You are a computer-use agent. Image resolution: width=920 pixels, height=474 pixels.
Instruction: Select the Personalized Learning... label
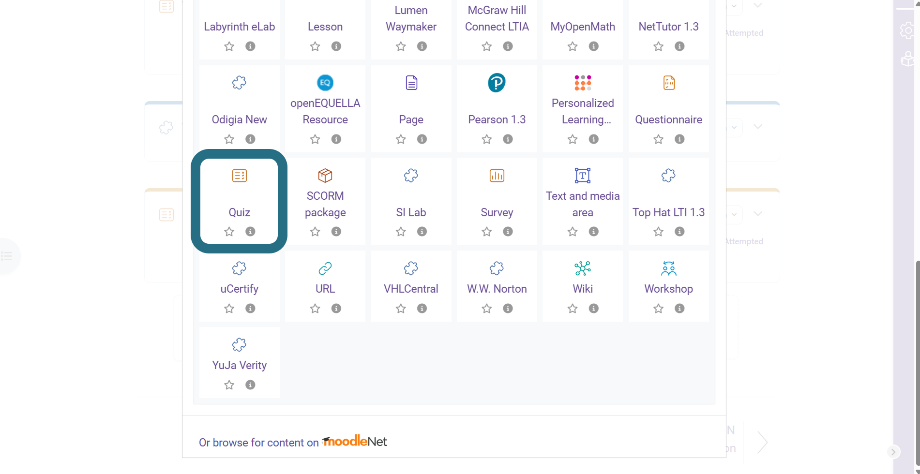(583, 111)
